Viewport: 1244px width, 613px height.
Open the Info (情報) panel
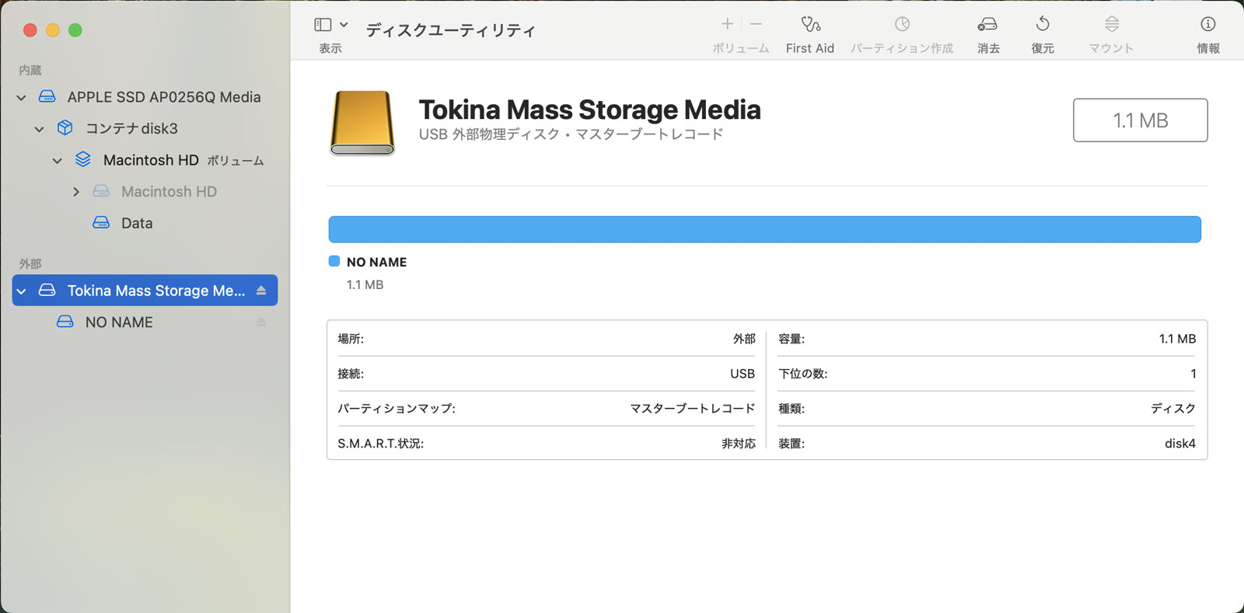1207,25
